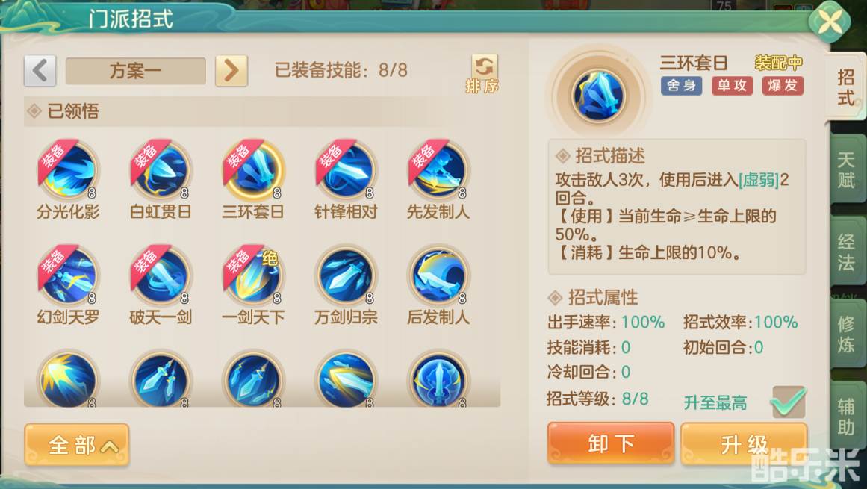Select the 分光化影 skill icon
Image resolution: width=867 pixels, height=489 pixels.
point(68,171)
